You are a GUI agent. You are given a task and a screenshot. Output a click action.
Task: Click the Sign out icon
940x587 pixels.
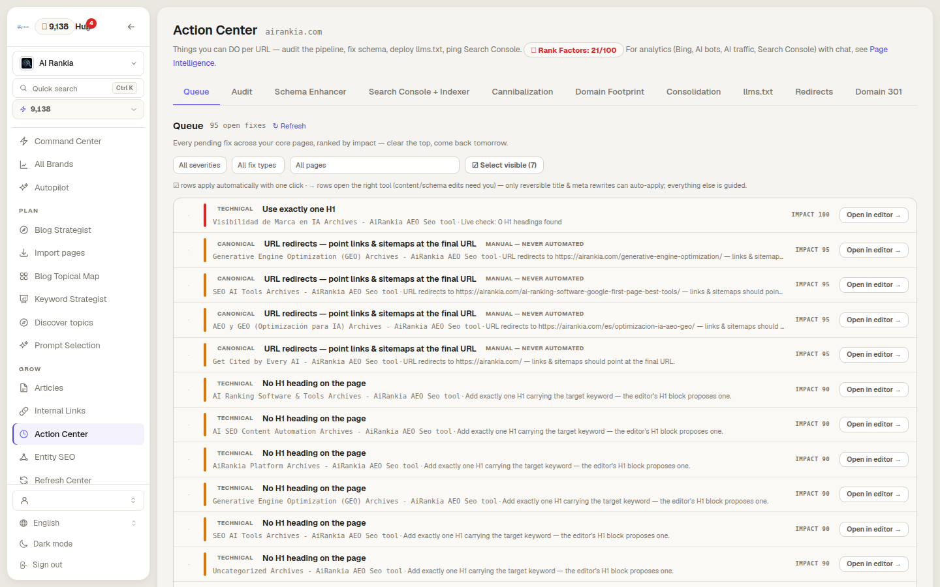point(23,565)
